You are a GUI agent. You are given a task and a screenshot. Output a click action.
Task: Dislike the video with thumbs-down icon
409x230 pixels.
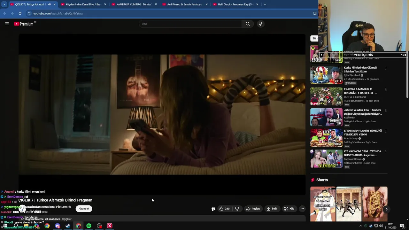click(237, 209)
